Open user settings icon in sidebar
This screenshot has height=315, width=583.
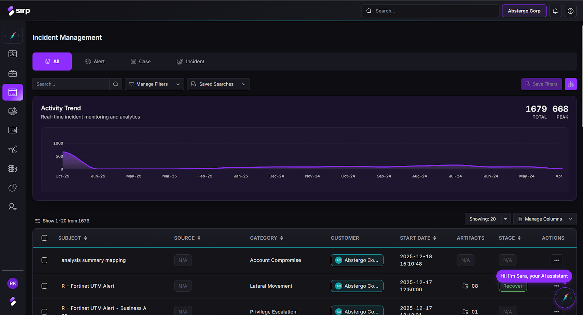[x=13, y=207]
